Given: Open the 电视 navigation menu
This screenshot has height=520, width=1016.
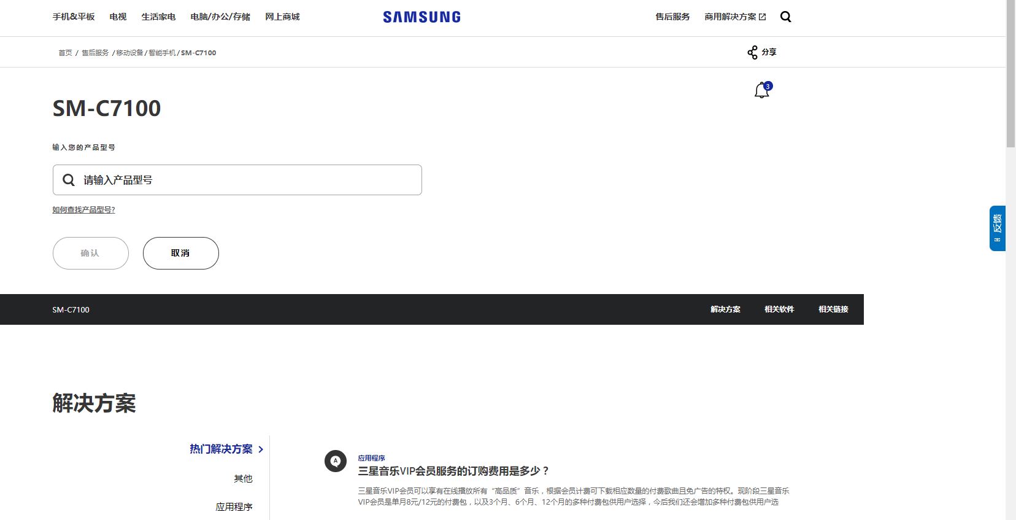Looking at the screenshot, I should click(118, 17).
